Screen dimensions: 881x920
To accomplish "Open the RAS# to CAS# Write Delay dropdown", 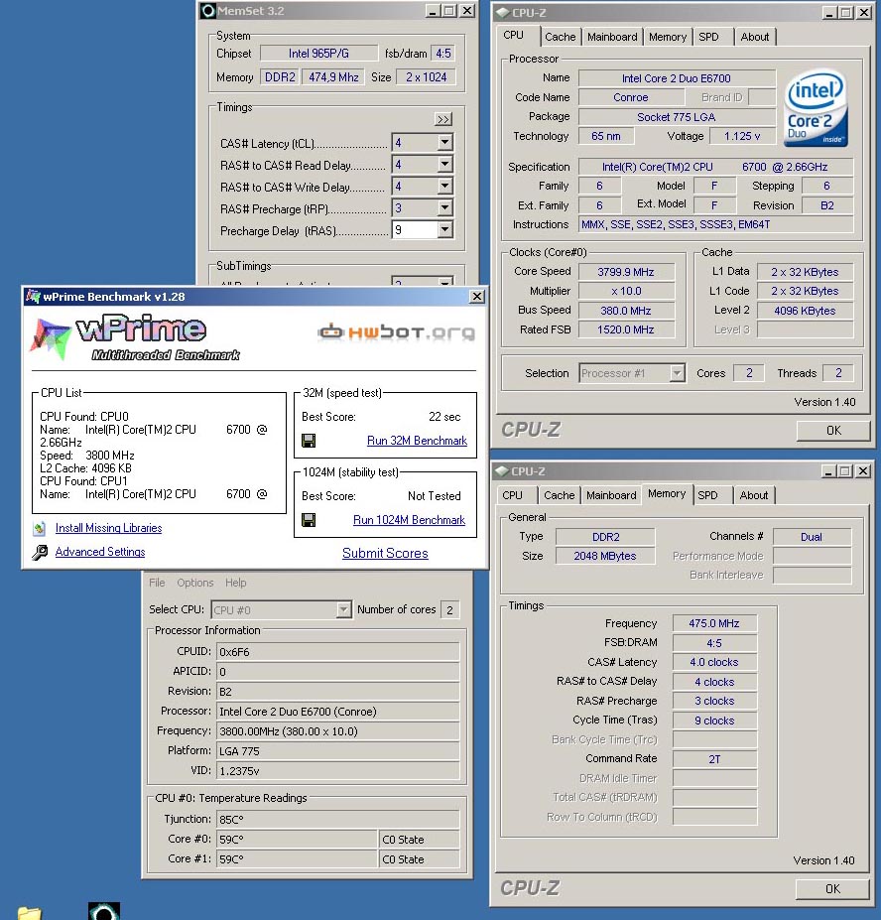I will (x=444, y=186).
